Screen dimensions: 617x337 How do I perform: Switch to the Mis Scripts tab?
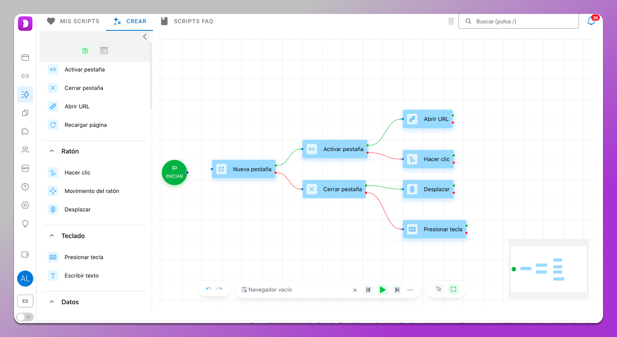(73, 21)
